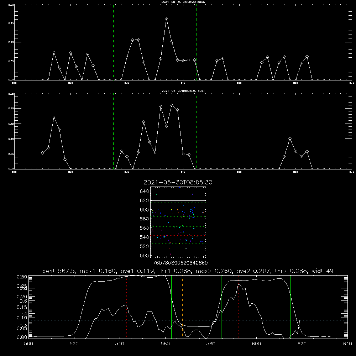Click the 'thr1 0.088' value in stats header

[x=176, y=271]
